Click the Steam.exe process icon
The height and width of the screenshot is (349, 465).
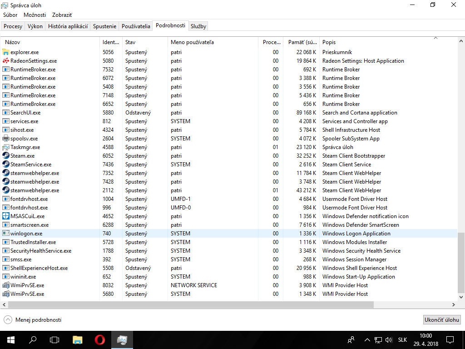(x=5, y=156)
